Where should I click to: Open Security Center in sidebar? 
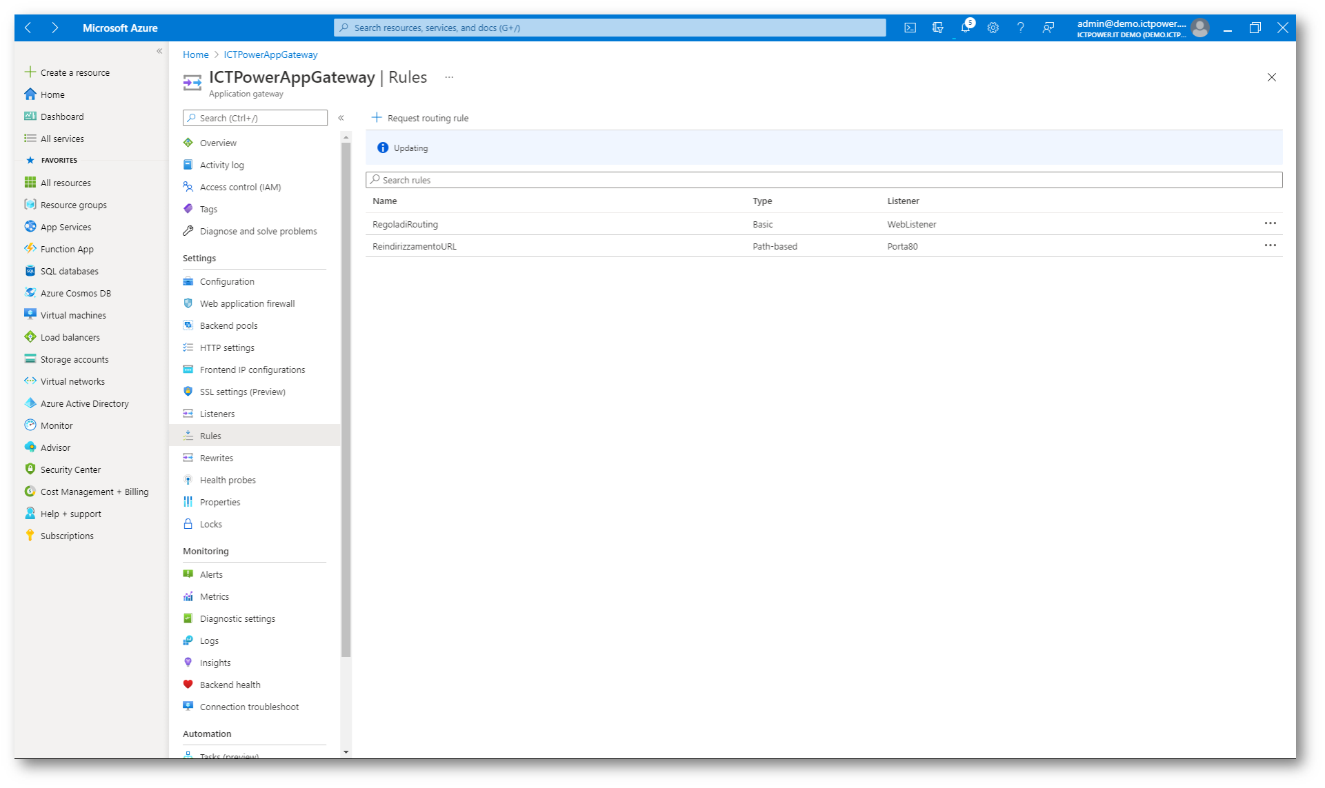click(63, 469)
